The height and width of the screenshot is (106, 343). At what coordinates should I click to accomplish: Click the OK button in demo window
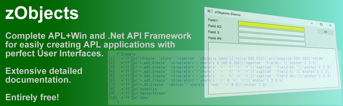325,32
